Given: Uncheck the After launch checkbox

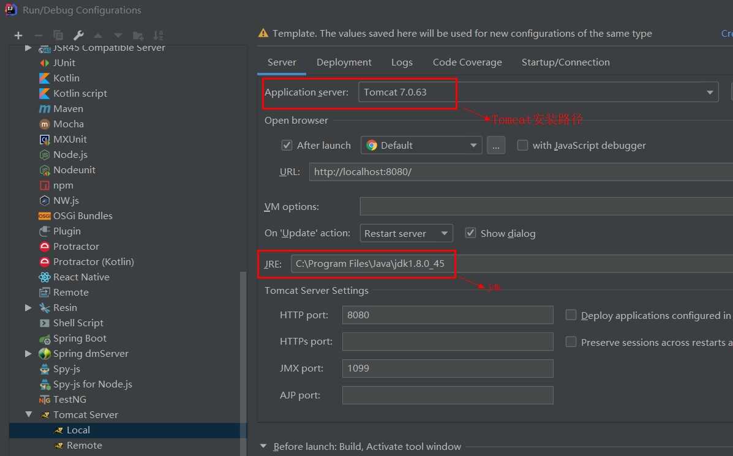Looking at the screenshot, I should [287, 145].
